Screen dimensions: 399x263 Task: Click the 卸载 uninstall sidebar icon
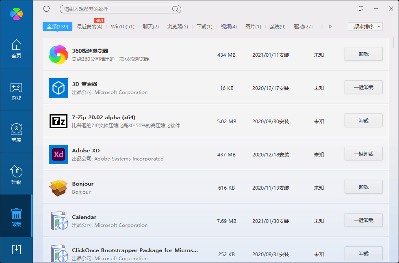pos(16,217)
